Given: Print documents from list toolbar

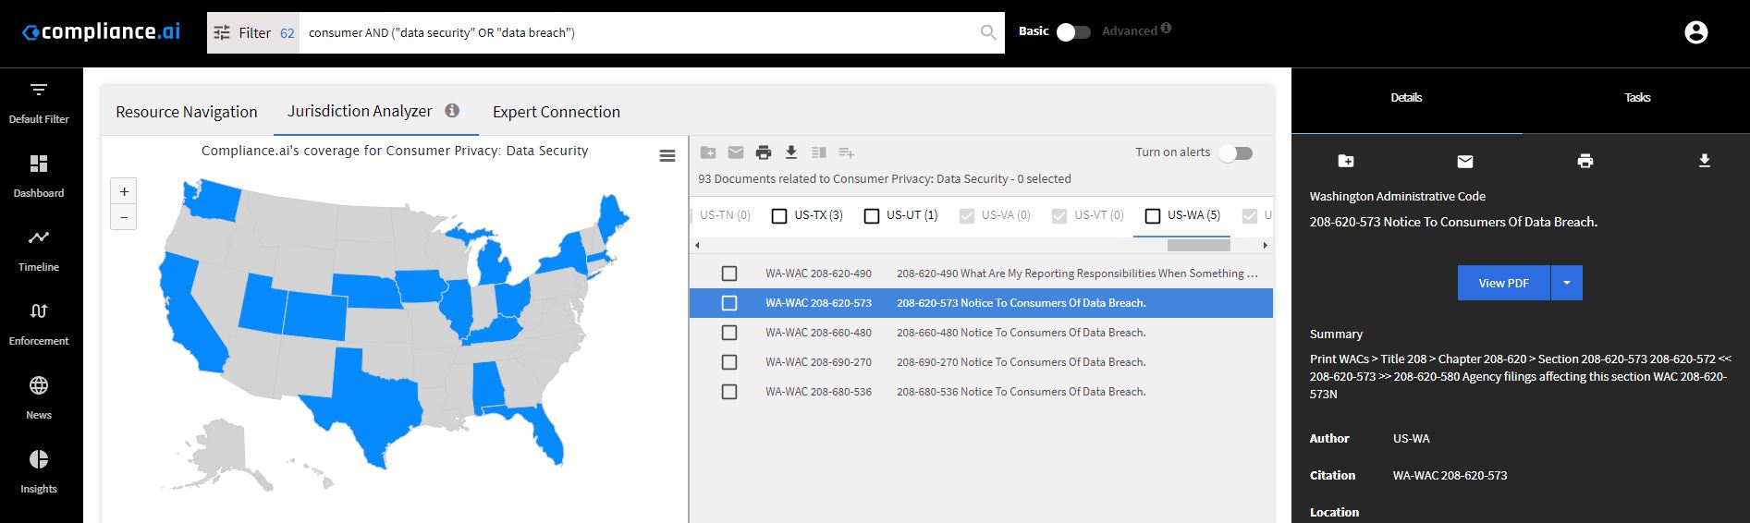Looking at the screenshot, I should 764,152.
